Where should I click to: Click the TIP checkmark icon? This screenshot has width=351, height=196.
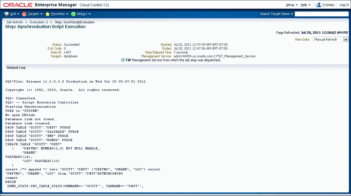tap(123, 60)
